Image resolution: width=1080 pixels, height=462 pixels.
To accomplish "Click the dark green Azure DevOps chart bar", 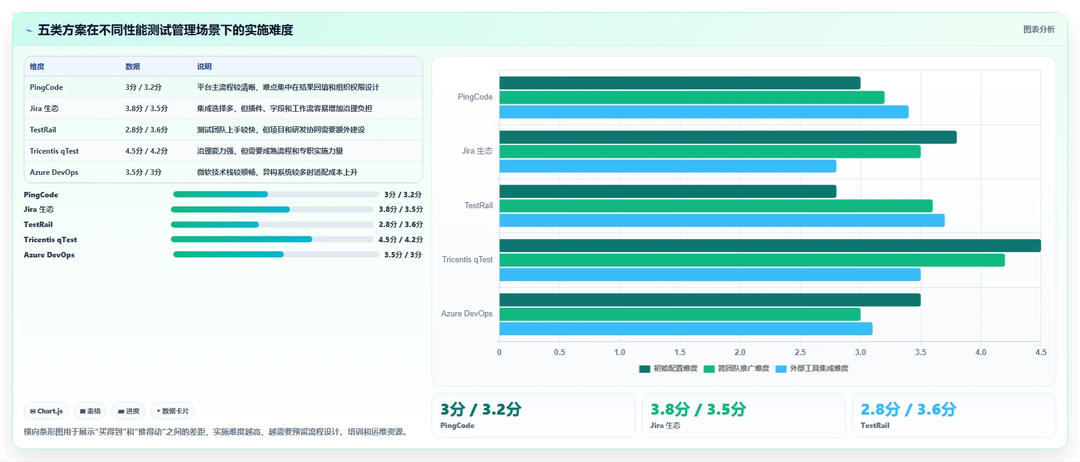I will pyautogui.click(x=710, y=300).
